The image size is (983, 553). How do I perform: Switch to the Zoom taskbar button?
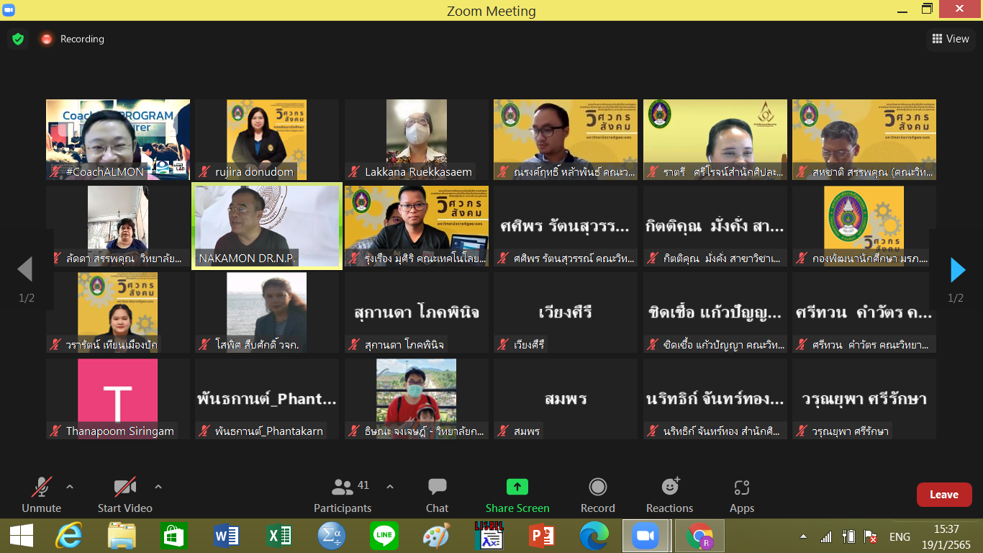pos(645,536)
